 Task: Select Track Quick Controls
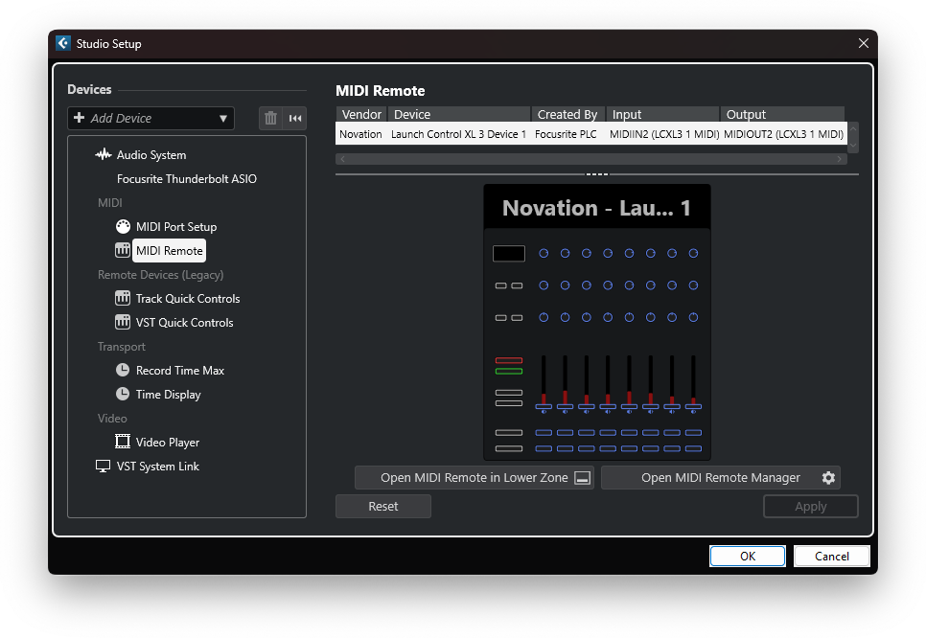pyautogui.click(x=188, y=299)
